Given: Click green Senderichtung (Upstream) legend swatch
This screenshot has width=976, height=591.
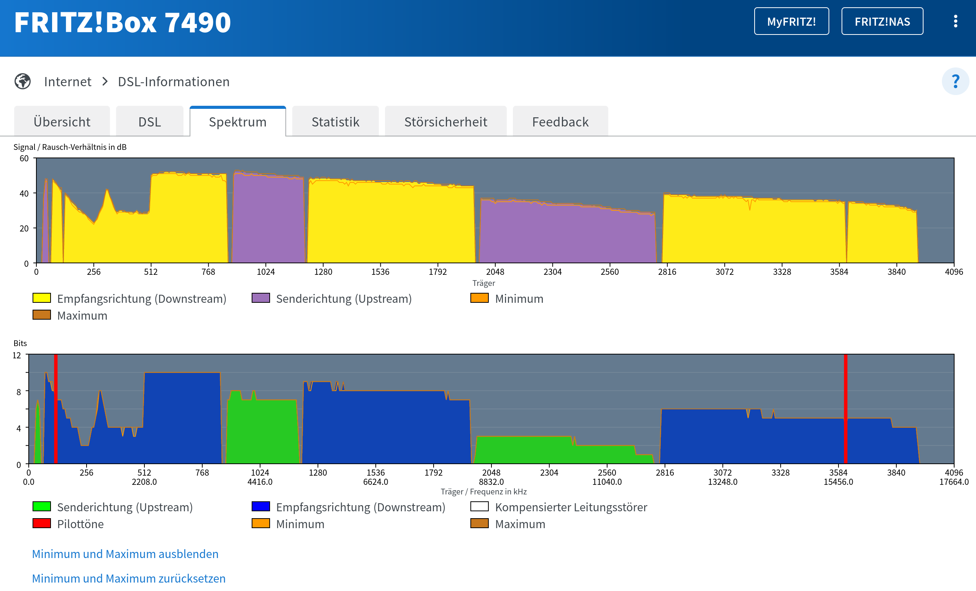Looking at the screenshot, I should (x=42, y=506).
